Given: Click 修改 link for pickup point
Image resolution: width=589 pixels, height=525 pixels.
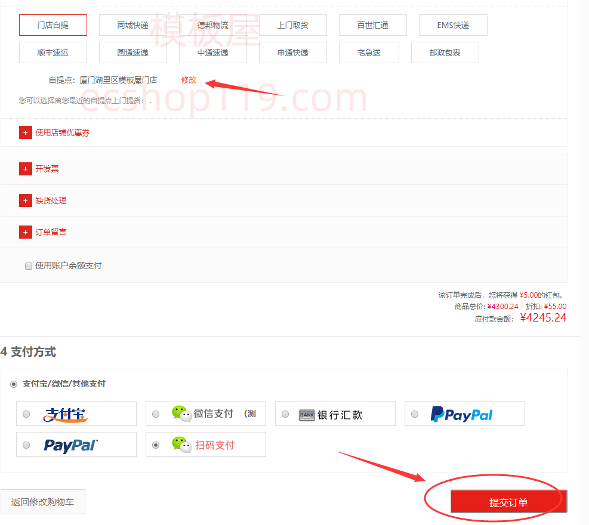Looking at the screenshot, I should 189,80.
